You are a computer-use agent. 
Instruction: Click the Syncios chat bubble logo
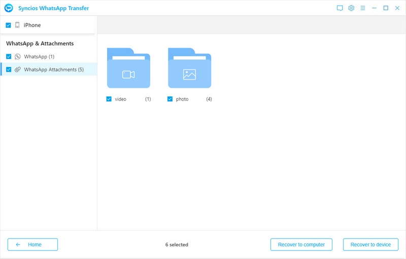click(x=9, y=8)
